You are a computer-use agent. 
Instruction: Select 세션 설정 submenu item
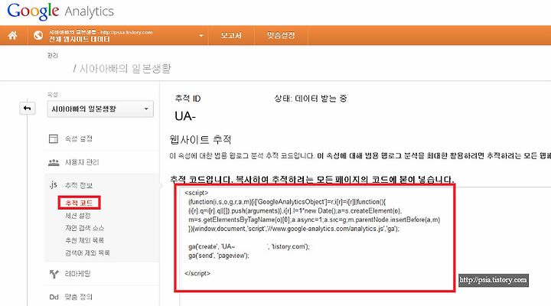(78, 216)
